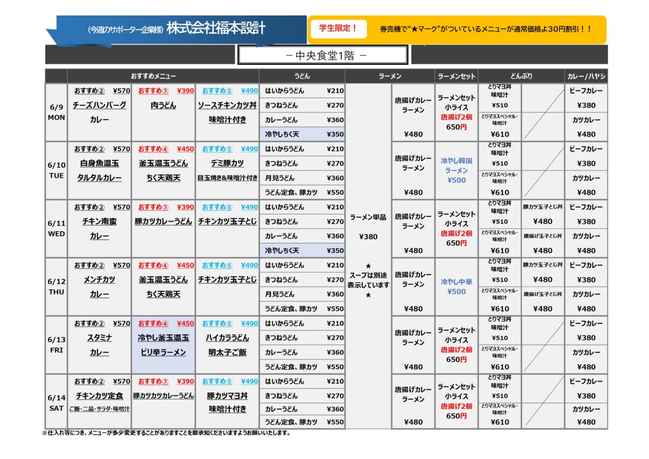Select the －中央食堂1階－ heading box
Viewport: 649px width, 459px height.
tap(322, 55)
